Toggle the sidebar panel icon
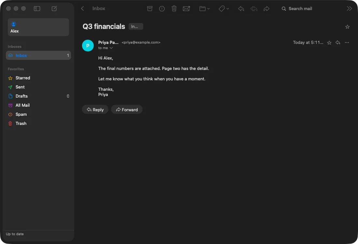This screenshot has width=358, height=244. pyautogui.click(x=37, y=9)
